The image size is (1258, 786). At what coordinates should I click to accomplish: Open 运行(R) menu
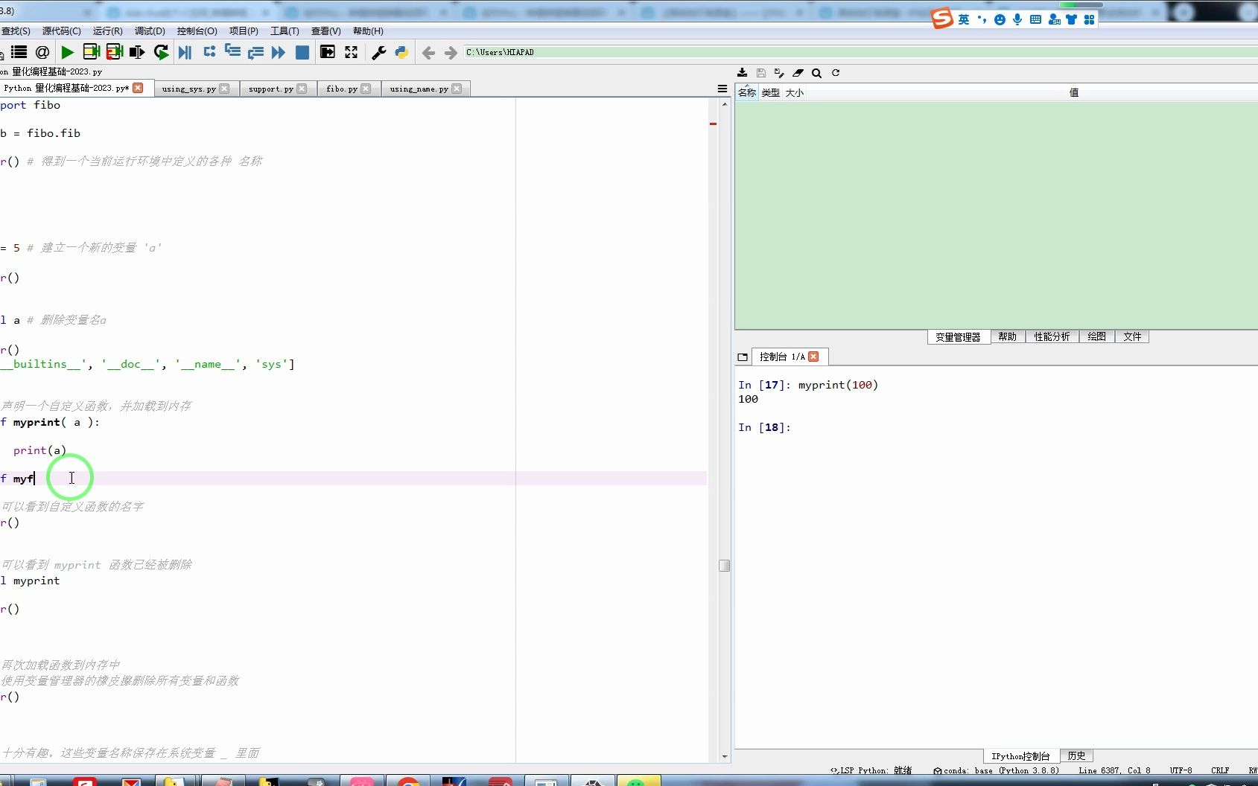[108, 31]
